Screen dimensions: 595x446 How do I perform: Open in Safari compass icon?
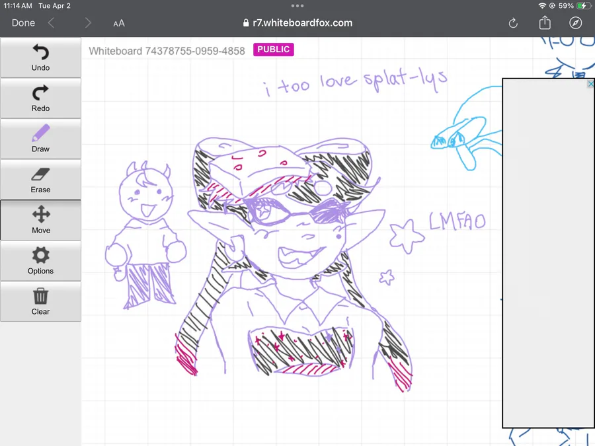pos(576,22)
